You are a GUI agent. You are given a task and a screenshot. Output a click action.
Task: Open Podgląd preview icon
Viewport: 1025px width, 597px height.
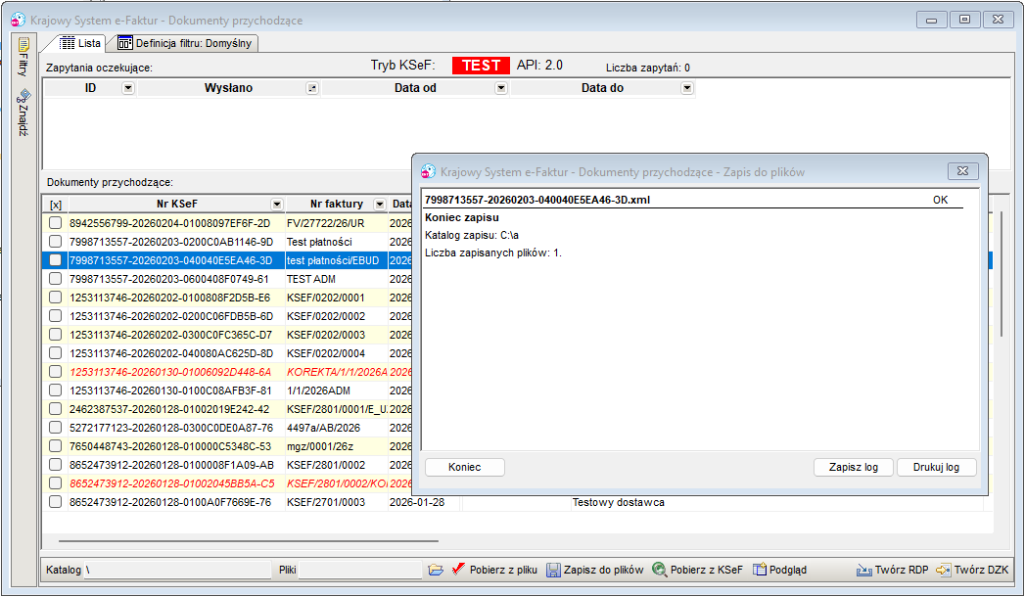tap(759, 570)
